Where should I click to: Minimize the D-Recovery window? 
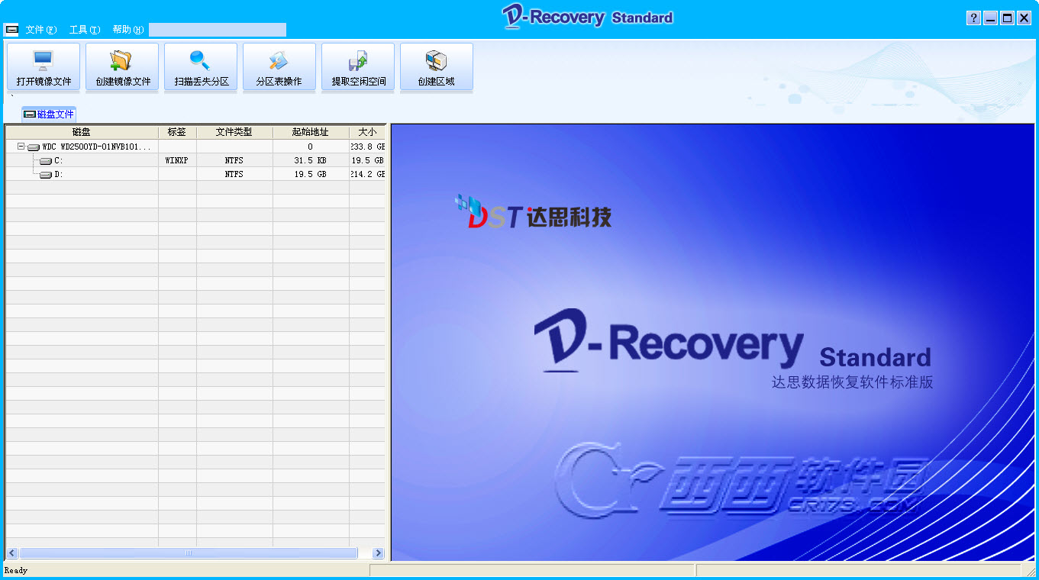[990, 18]
